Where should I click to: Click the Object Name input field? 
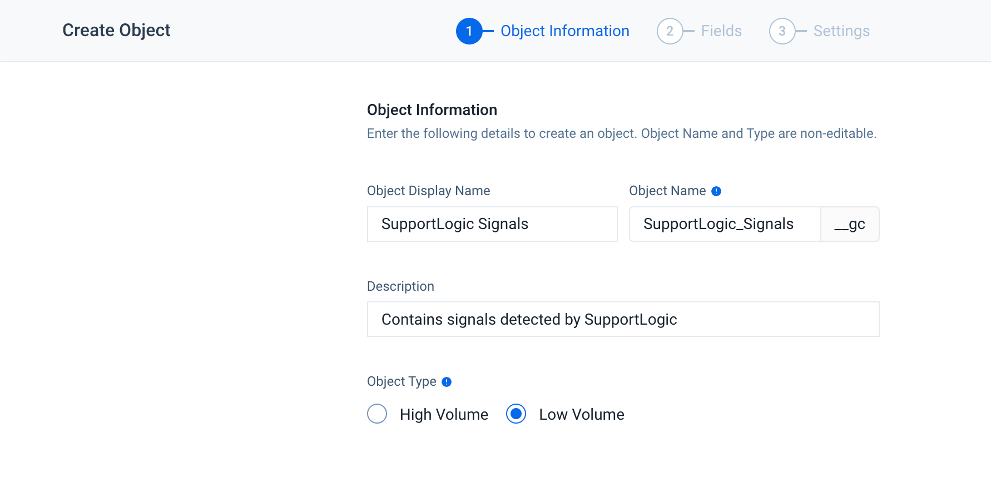tap(725, 224)
